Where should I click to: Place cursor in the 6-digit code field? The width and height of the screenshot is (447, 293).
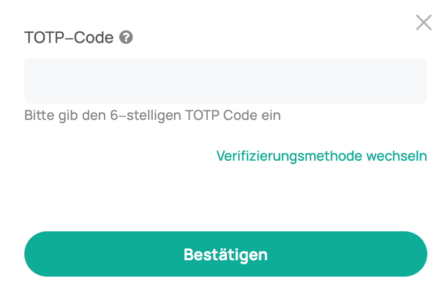(225, 81)
